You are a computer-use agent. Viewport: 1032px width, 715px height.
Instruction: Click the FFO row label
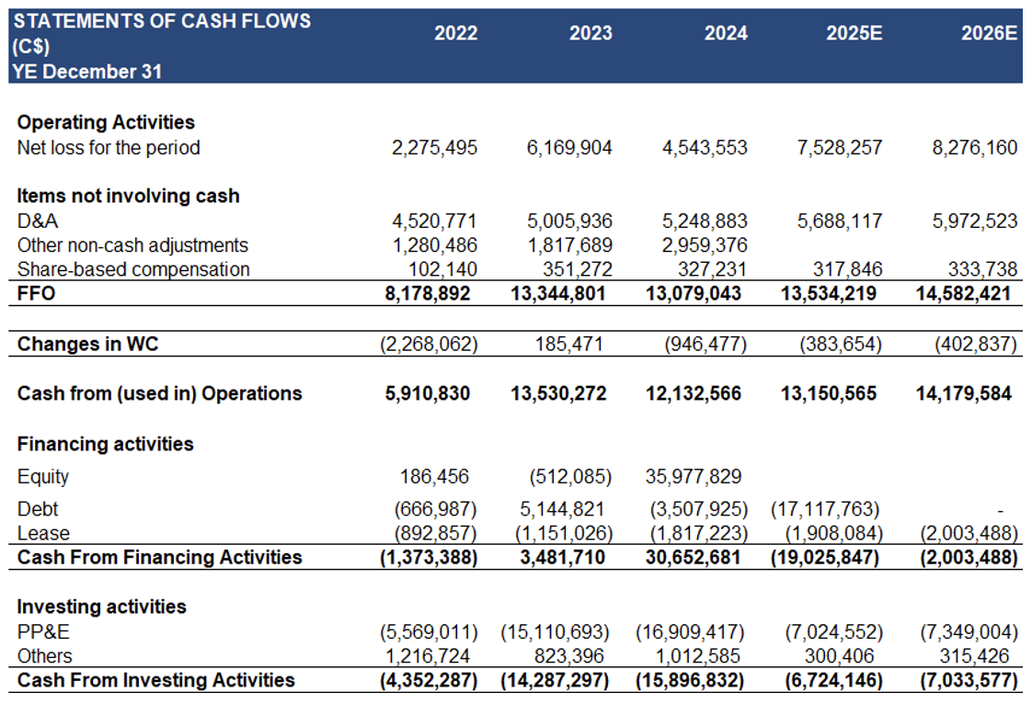36,293
